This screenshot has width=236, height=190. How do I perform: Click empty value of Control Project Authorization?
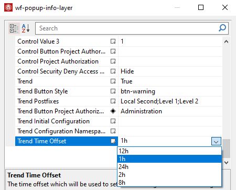[x=170, y=61]
